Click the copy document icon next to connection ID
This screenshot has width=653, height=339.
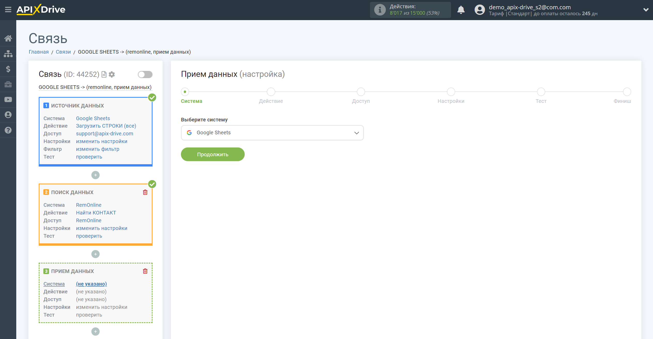click(104, 75)
